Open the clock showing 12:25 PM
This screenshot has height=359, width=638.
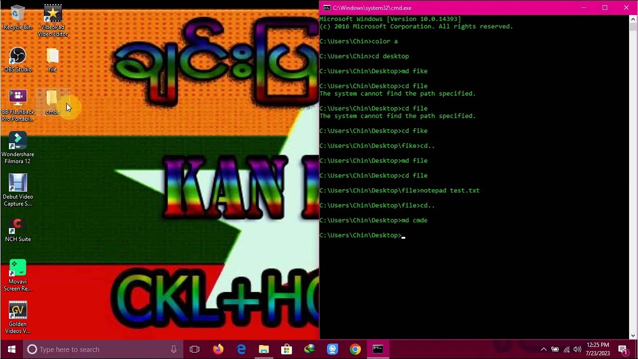click(x=598, y=349)
